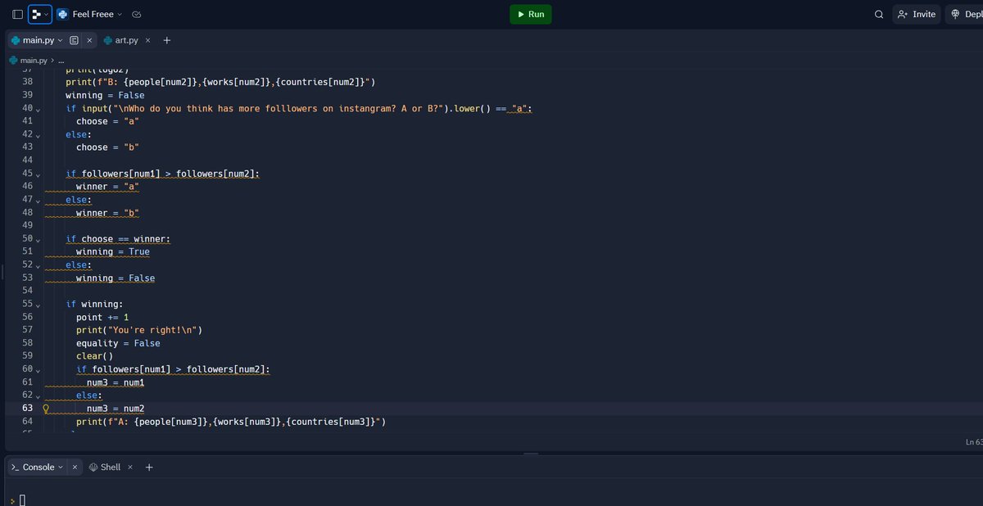Click the print f"B: ..." statement on line 38

220,82
